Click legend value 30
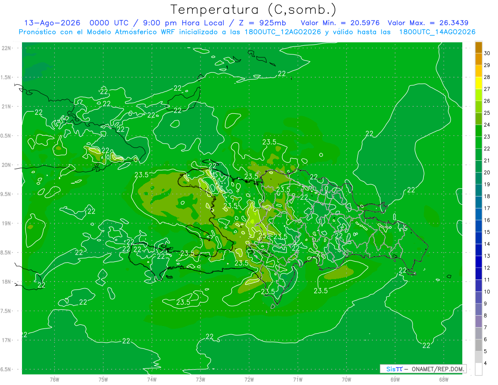The height and width of the screenshot is (385, 498). click(487, 53)
